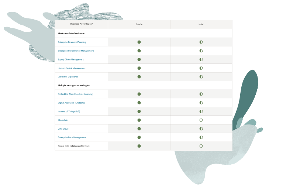Click Oracle full circle for Blockchain
This screenshot has width=293, height=189.
point(139,120)
